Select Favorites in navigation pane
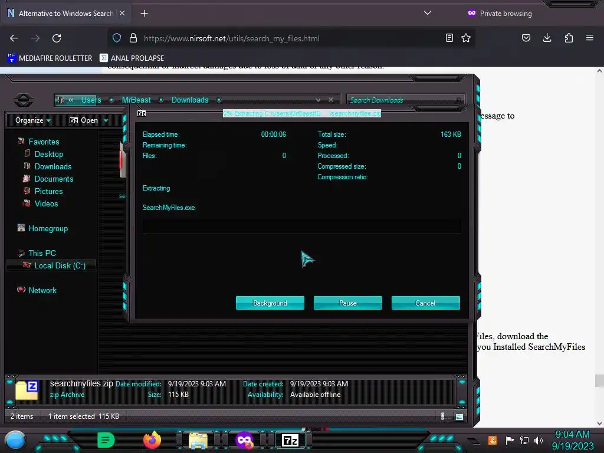This screenshot has height=453, width=604. (x=44, y=142)
